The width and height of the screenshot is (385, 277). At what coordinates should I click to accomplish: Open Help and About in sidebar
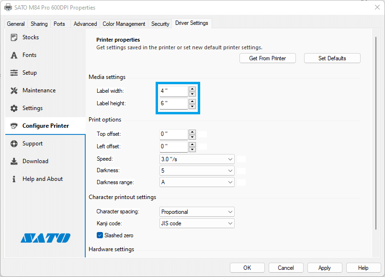tap(45, 179)
